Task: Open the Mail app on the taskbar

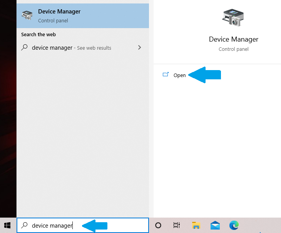Action: pyautogui.click(x=215, y=225)
